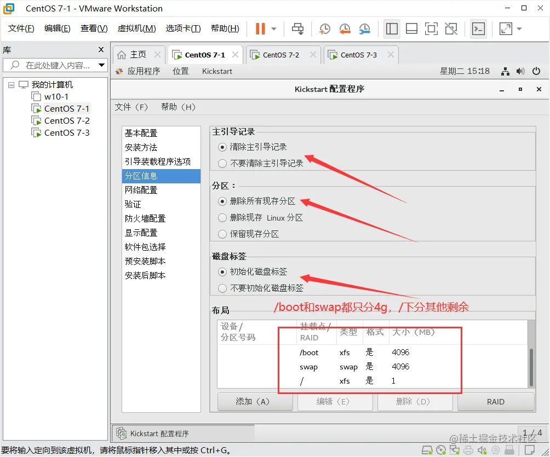The width and height of the screenshot is (550, 457).
Task: Select 安装方法 in the Kickstart sidebar
Action: [x=162, y=148]
